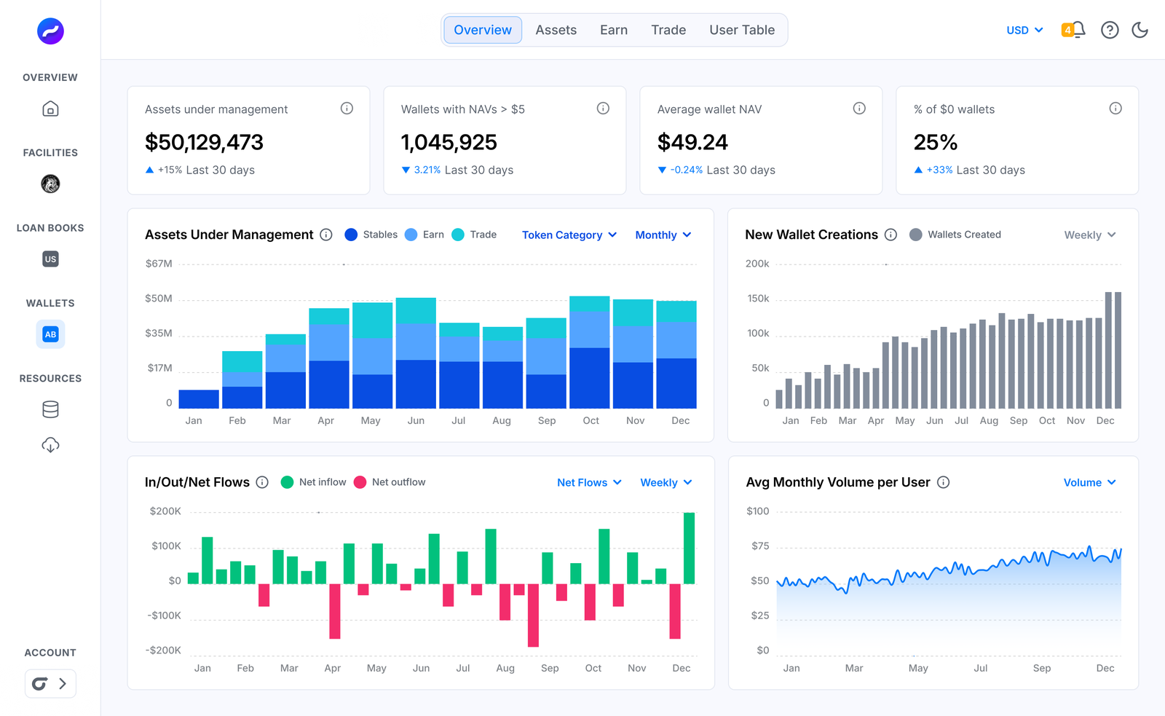Screen dimensions: 1165x716
Task: Toggle the Earn legend series in the chart
Action: click(x=424, y=235)
